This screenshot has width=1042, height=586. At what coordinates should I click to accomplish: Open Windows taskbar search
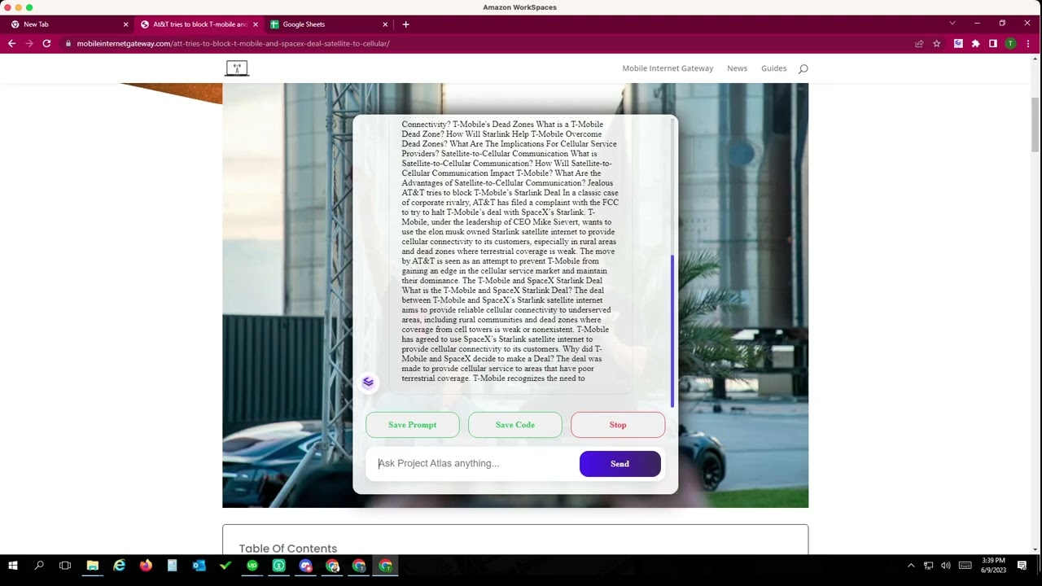(x=39, y=566)
